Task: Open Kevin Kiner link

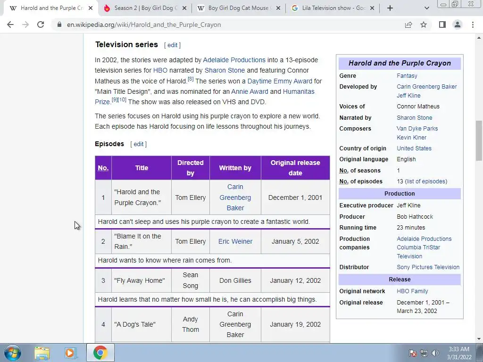Action: click(x=411, y=138)
